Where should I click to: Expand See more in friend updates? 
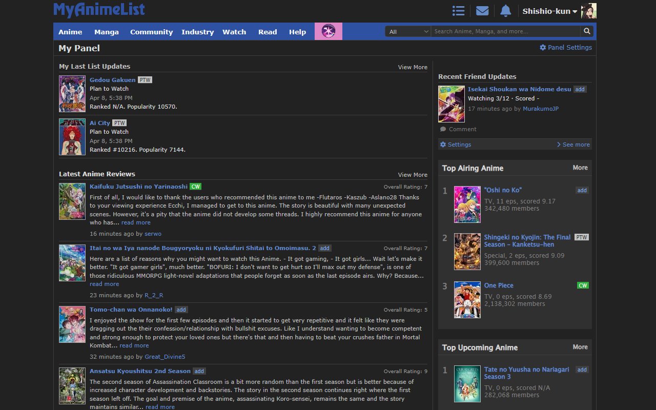tap(575, 145)
